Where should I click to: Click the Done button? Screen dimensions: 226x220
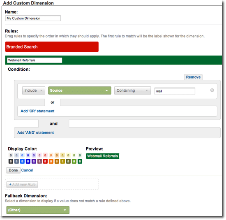tap(13, 170)
